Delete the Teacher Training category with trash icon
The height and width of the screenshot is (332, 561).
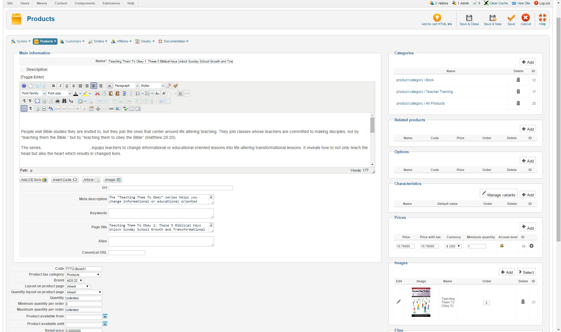(x=518, y=92)
